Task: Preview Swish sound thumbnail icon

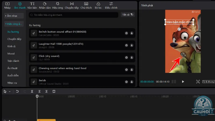Action: (x=34, y=82)
